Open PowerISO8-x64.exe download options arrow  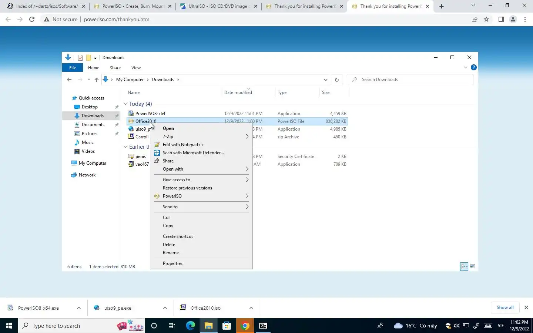point(79,308)
